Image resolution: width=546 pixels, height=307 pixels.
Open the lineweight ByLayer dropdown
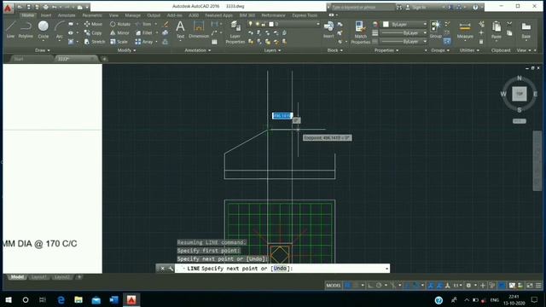pyautogui.click(x=404, y=32)
